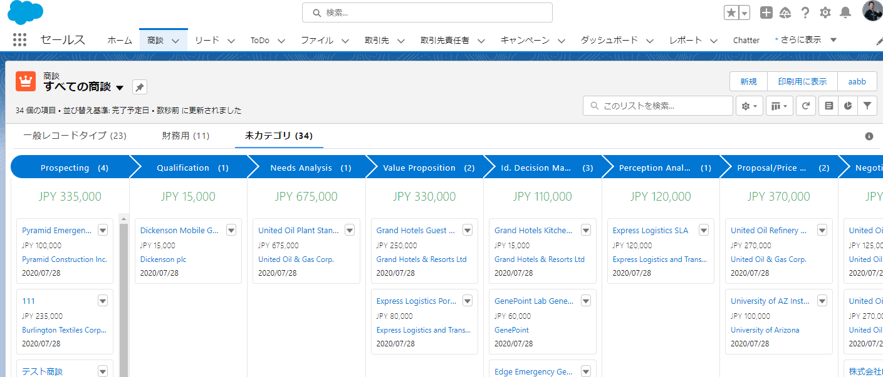Image resolution: width=883 pixels, height=377 pixels.
Task: Expand the ToDo nav tab chevron
Action: [281, 41]
